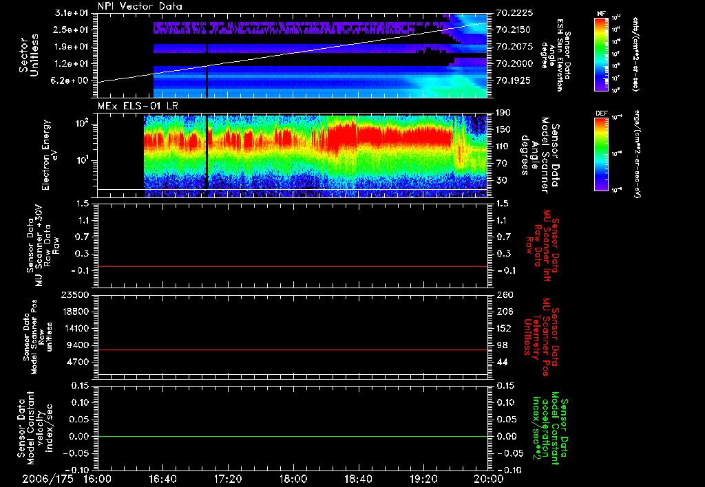Click the 14100 scanner position value

(x=76, y=328)
